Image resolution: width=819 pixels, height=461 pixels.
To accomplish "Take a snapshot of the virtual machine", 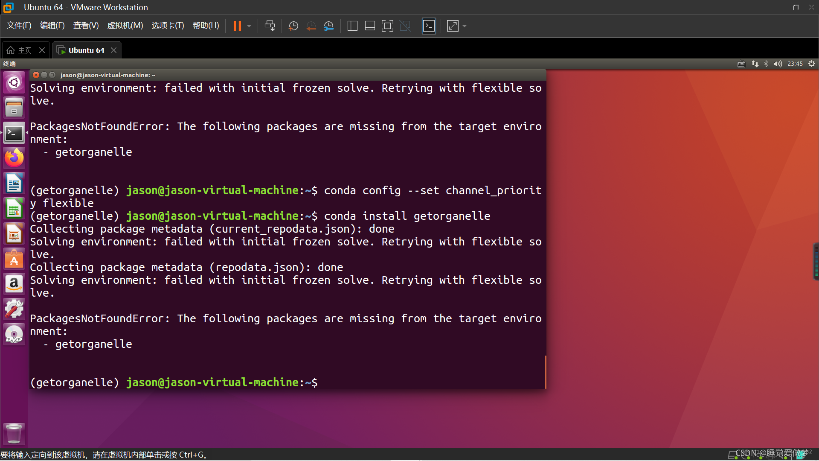I will click(x=293, y=26).
